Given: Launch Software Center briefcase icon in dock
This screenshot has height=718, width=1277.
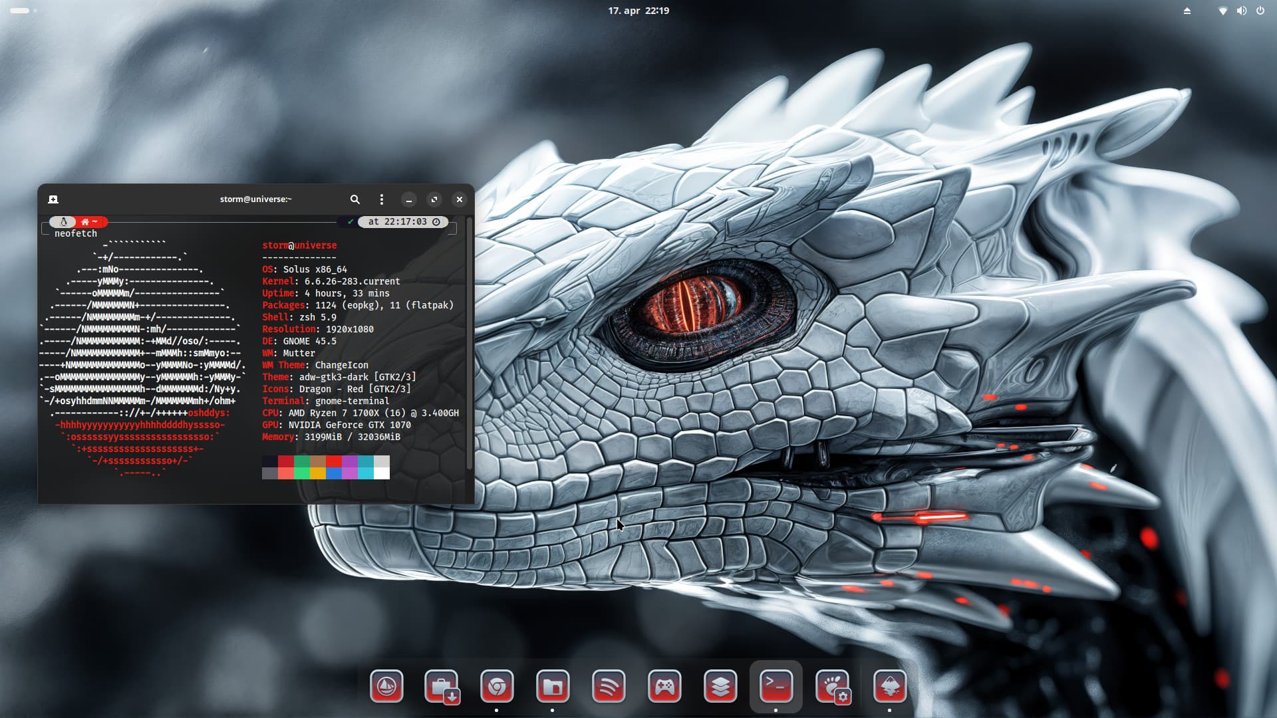Looking at the screenshot, I should 442,686.
